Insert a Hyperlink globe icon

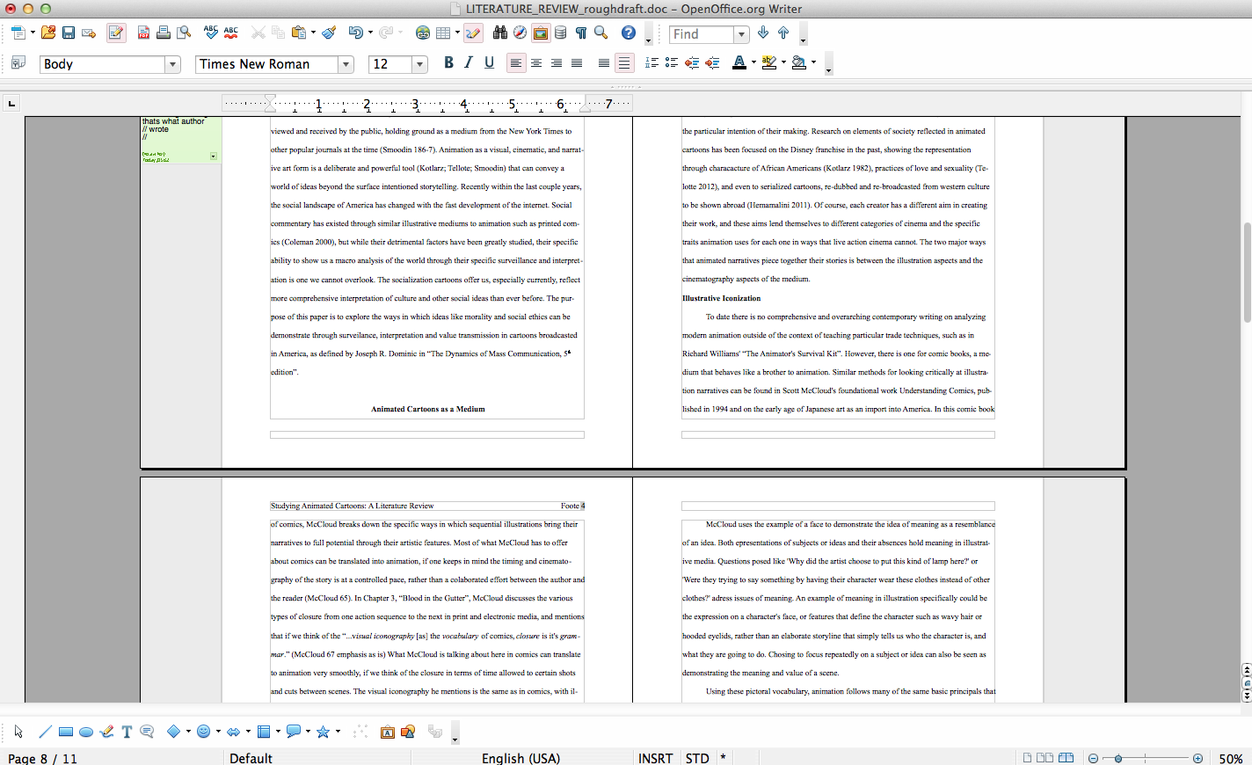(x=423, y=33)
